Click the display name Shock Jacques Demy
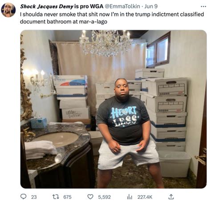Viewport: 211px width, 204px height. point(47,6)
